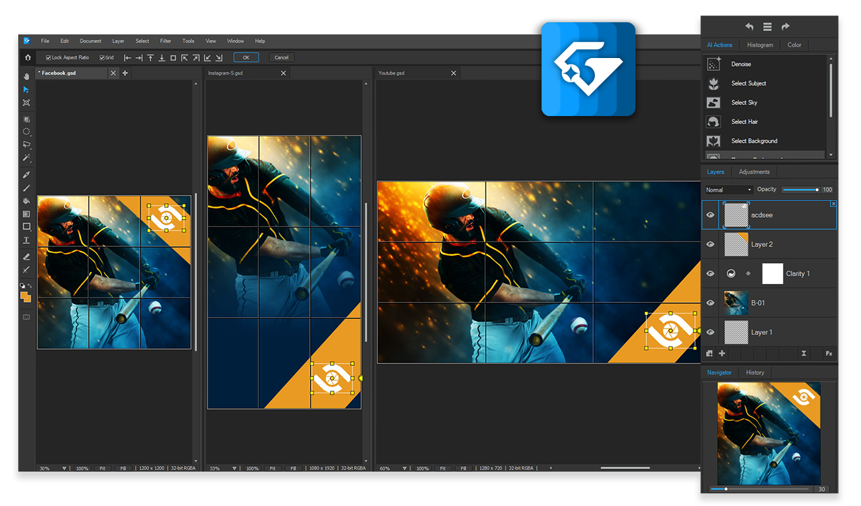The height and width of the screenshot is (506, 861).
Task: Select the Lasso selection tool
Action: tap(26, 144)
